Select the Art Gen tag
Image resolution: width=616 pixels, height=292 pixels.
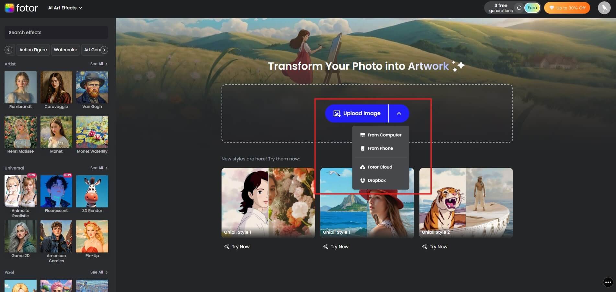[x=92, y=50]
